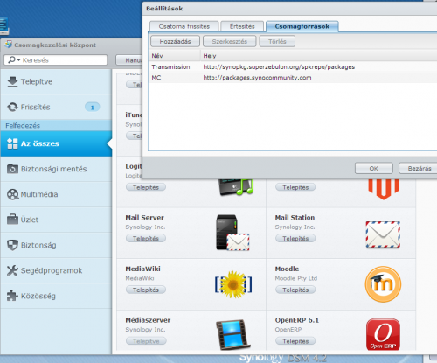The width and height of the screenshot is (437, 363).
Task: Click Telepítve button under Médiaszerver
Action: pyautogui.click(x=146, y=341)
